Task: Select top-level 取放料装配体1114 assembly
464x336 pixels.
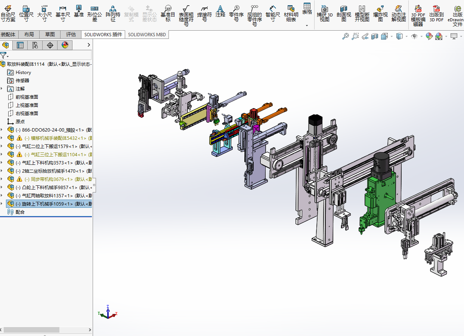Action: point(46,64)
